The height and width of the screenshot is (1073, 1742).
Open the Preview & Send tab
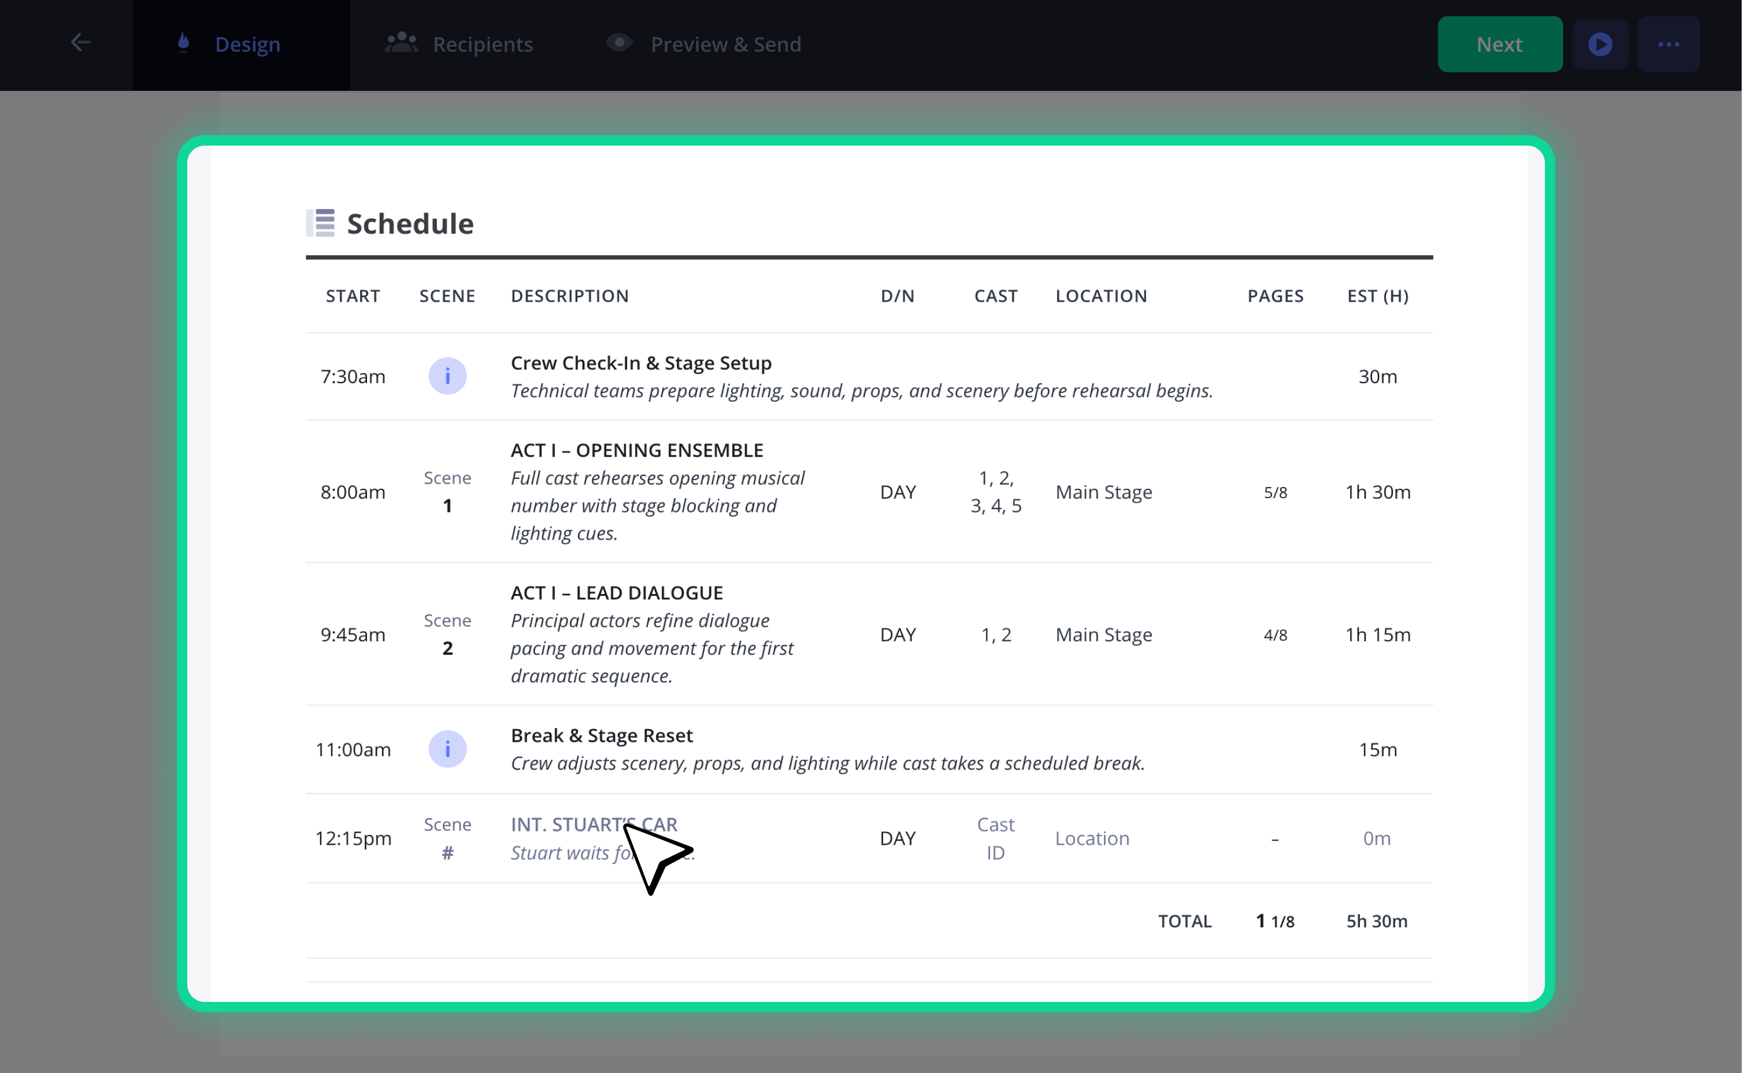(704, 44)
